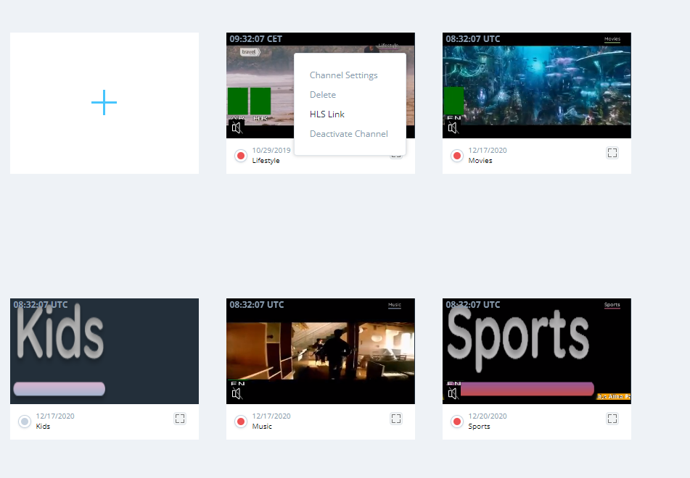Enable the grey status indicator for Kids
690x478 pixels.
coord(25,422)
